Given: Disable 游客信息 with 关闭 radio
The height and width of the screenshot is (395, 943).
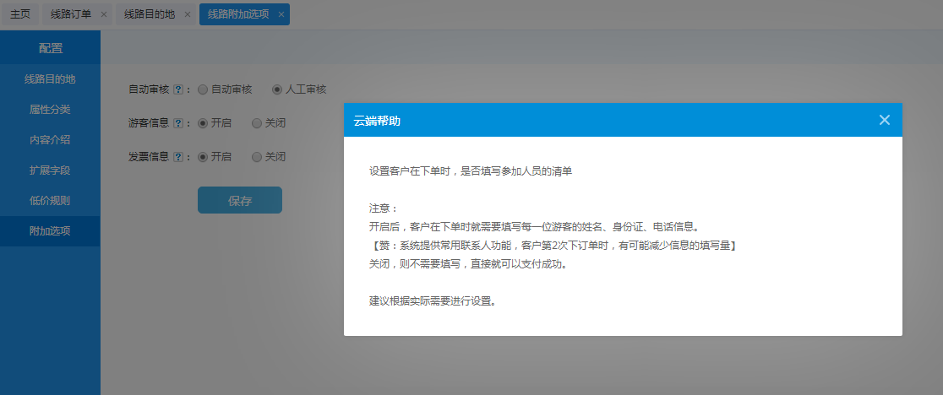Looking at the screenshot, I should pos(257,123).
